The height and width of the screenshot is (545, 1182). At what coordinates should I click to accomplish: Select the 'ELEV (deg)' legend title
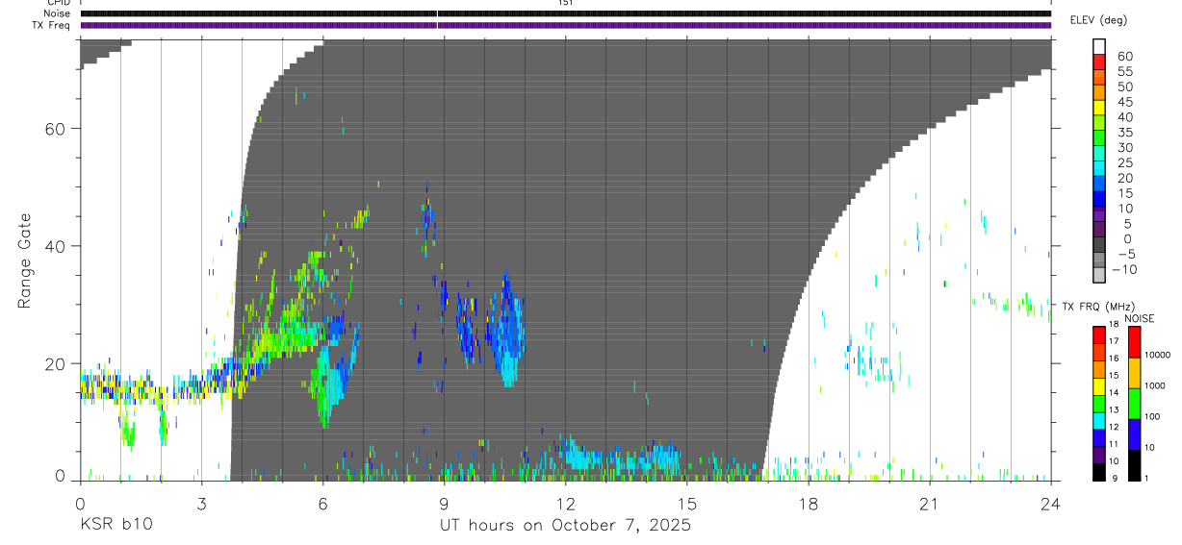point(1098,20)
